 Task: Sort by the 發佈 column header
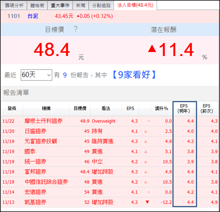point(12,108)
